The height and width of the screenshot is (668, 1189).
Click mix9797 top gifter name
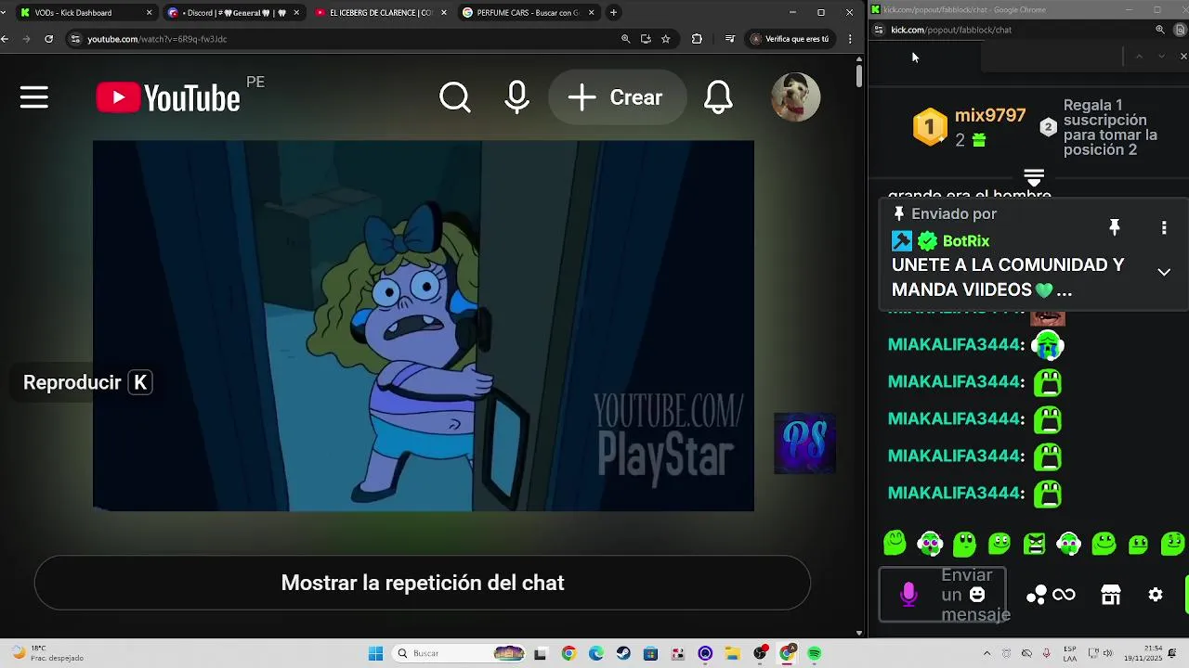pyautogui.click(x=990, y=116)
